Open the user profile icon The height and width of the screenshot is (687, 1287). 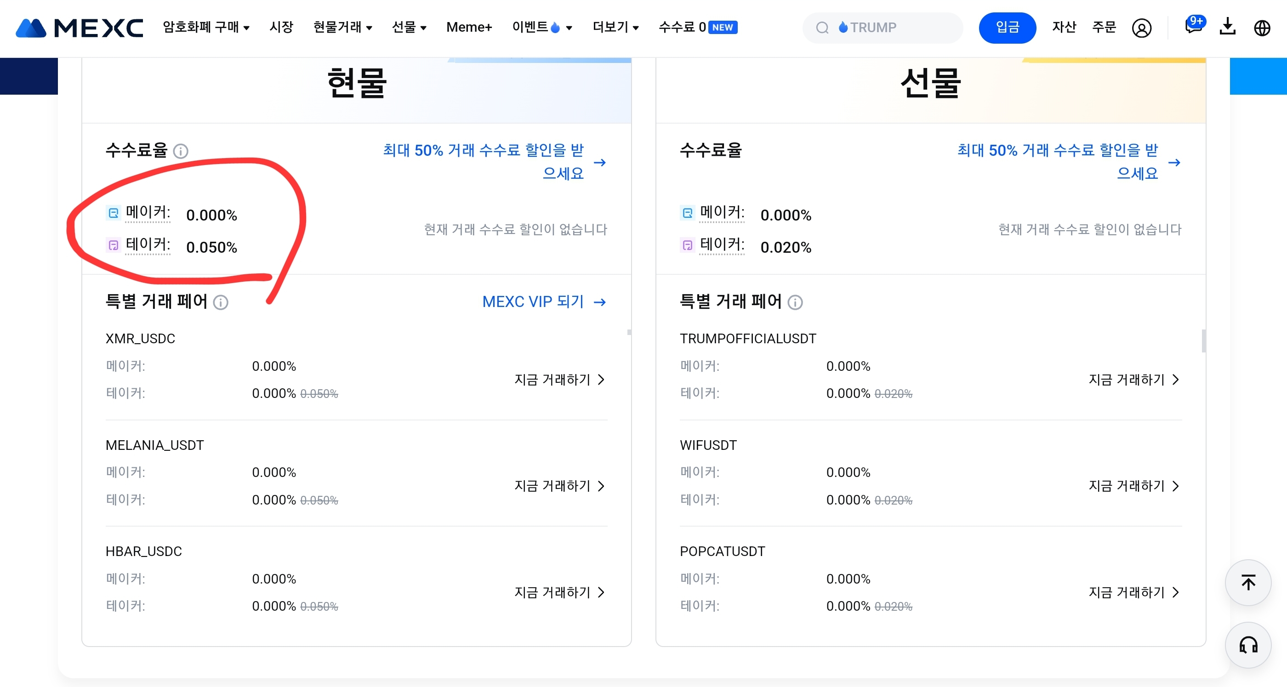(x=1141, y=28)
